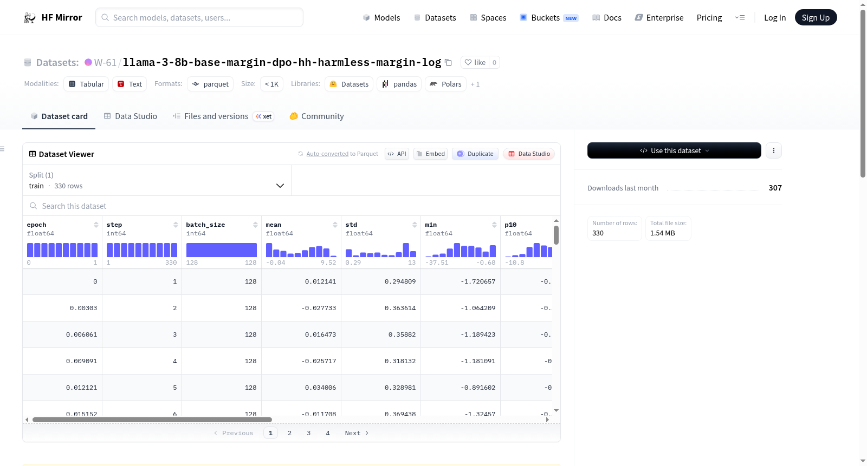Click the mean cell value 0.012141
The width and height of the screenshot is (867, 466).
[320, 281]
